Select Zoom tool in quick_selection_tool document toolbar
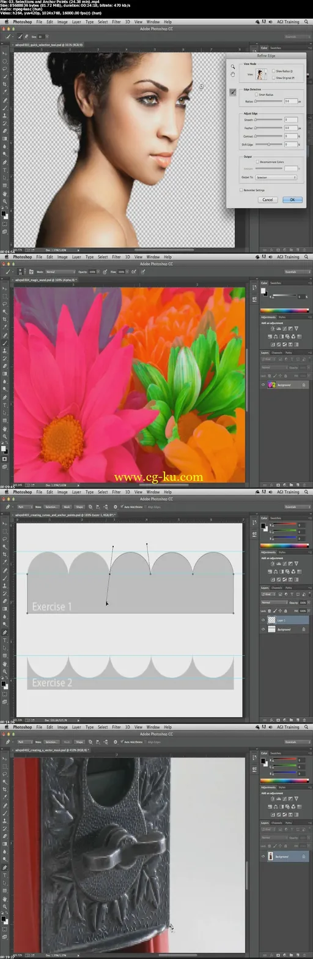This screenshot has height=959, width=313. tap(5, 201)
